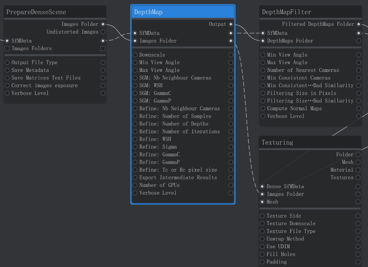Click Texturing Images Folder input pin

coord(262,194)
